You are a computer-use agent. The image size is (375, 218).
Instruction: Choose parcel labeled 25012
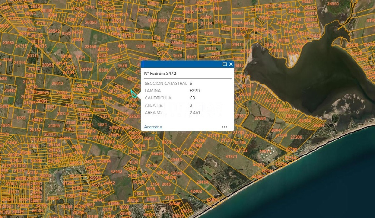(x=57, y=84)
